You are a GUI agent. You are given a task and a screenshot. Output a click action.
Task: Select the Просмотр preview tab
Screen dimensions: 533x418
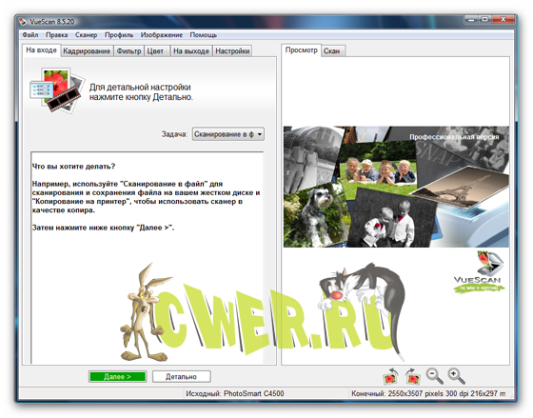pyautogui.click(x=301, y=50)
